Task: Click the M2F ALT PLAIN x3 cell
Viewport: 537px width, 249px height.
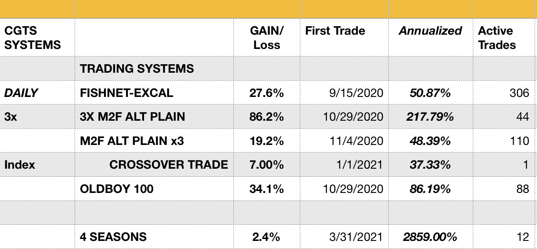Action: click(x=132, y=141)
